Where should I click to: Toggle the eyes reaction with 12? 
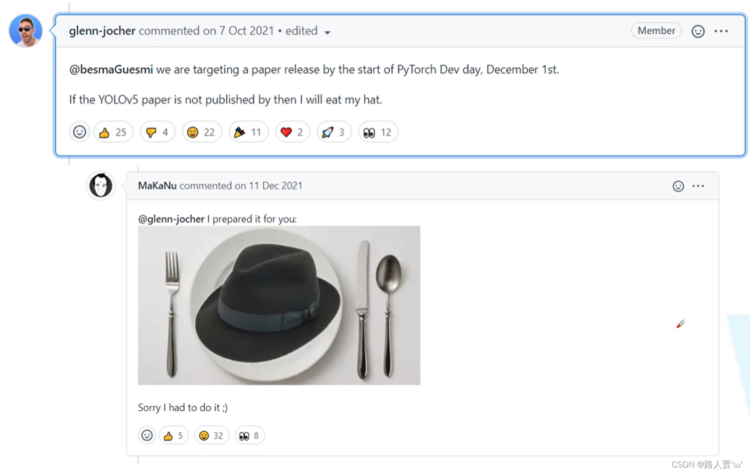click(x=378, y=132)
